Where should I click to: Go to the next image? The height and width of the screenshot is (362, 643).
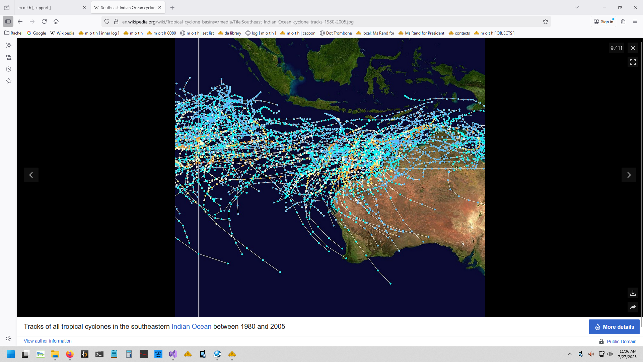[629, 175]
